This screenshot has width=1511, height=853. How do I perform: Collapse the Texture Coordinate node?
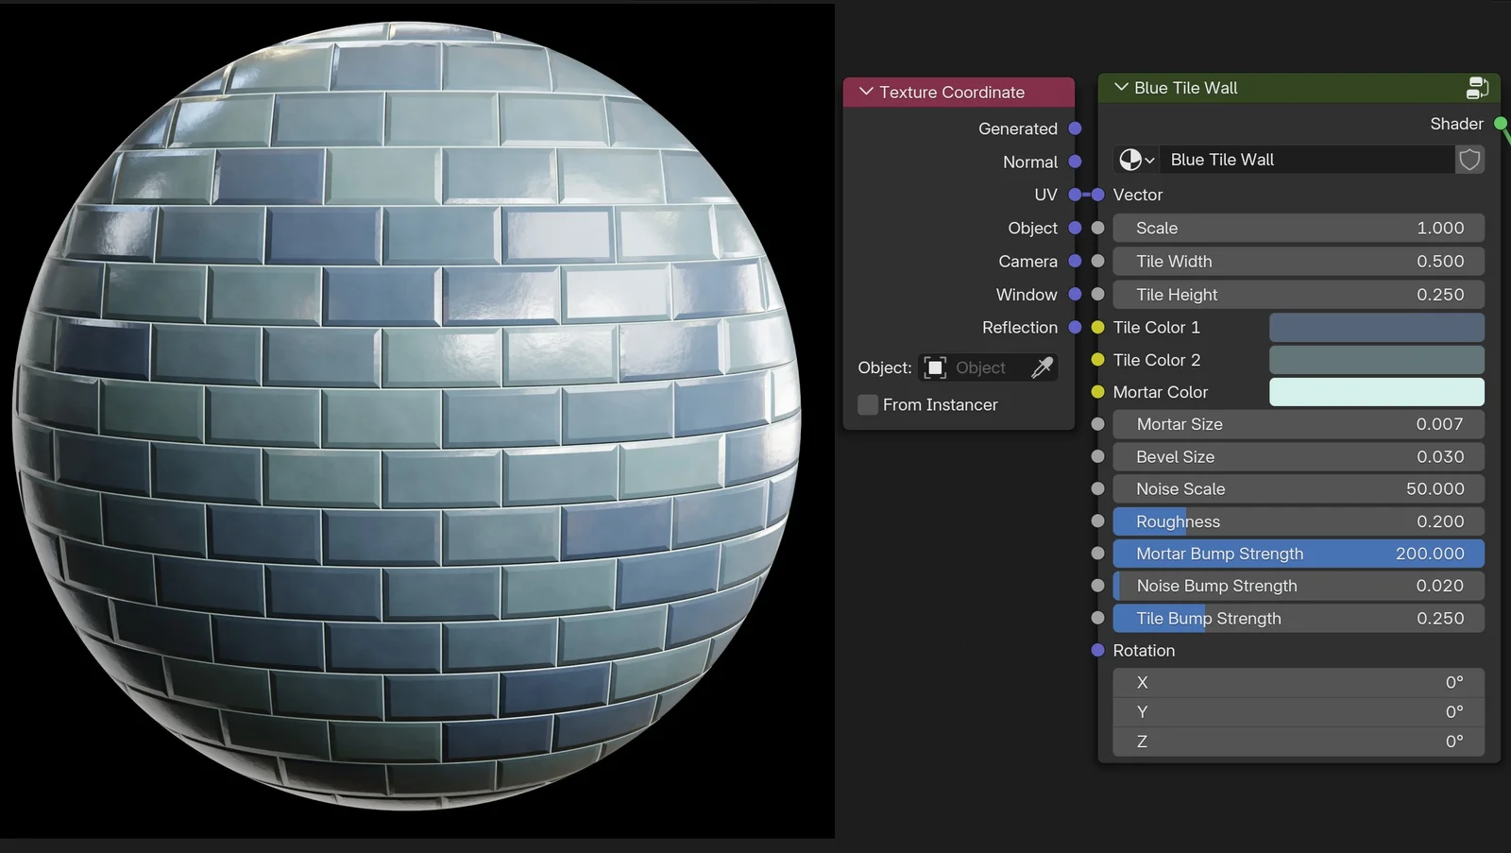point(865,92)
